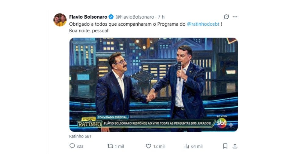Open view analytics bar chart icon
Screen dimensions: 293x165
pos(187,146)
